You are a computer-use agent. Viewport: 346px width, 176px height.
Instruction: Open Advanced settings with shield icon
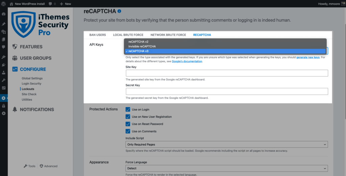point(49,166)
